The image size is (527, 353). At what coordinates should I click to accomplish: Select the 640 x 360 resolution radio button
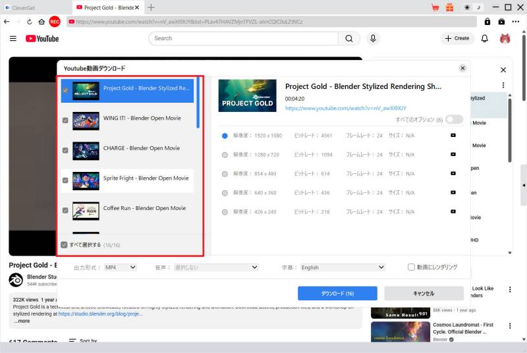tap(225, 193)
